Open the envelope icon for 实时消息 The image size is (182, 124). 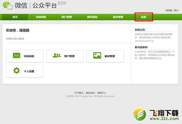tap(17, 56)
